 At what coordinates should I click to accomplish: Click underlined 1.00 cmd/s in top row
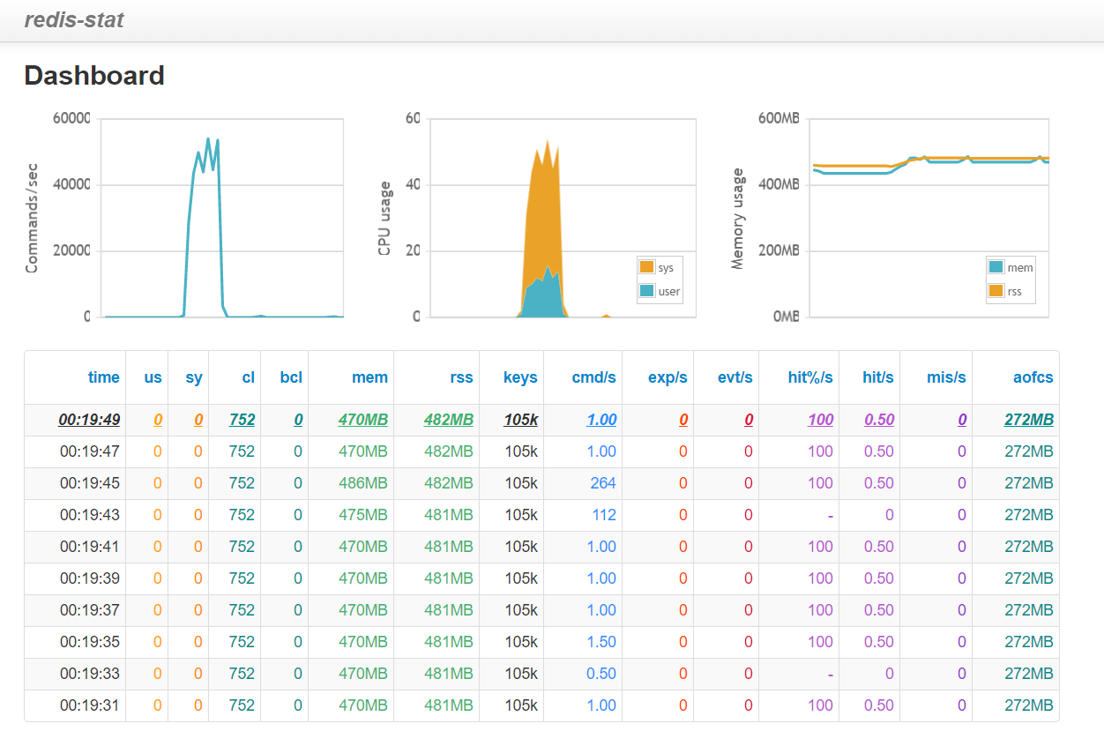[x=601, y=420]
